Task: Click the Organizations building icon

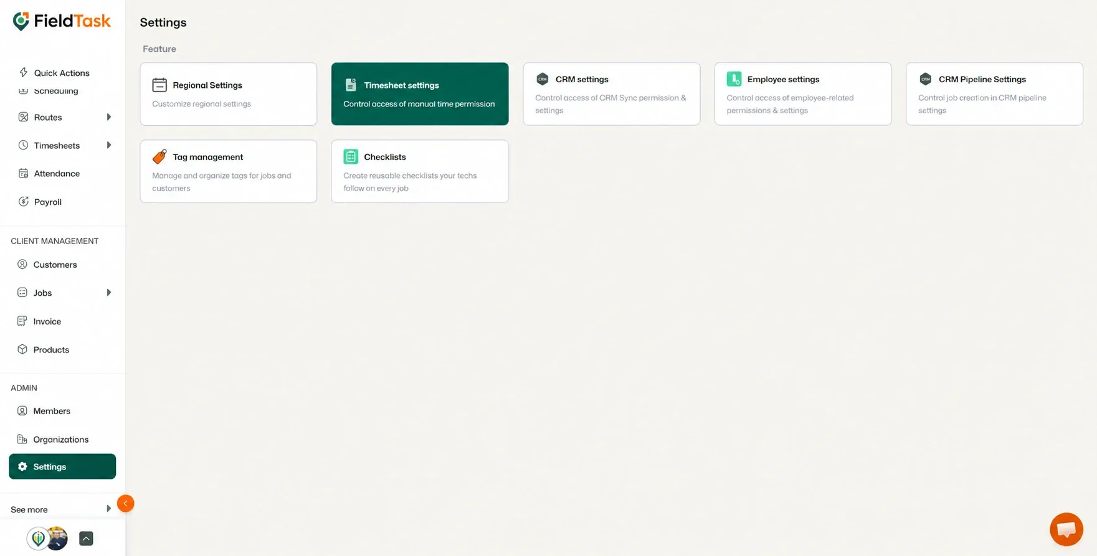Action: coord(22,439)
